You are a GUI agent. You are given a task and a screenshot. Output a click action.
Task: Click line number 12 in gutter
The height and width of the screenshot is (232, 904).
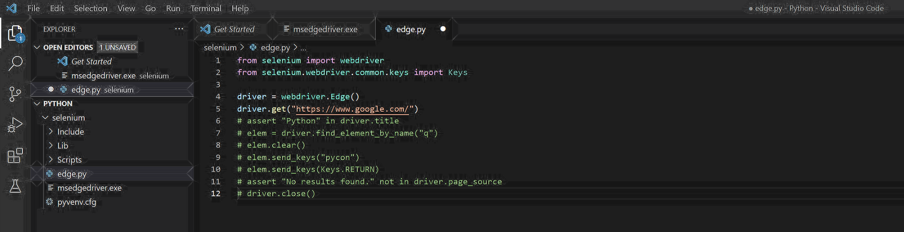pos(216,193)
